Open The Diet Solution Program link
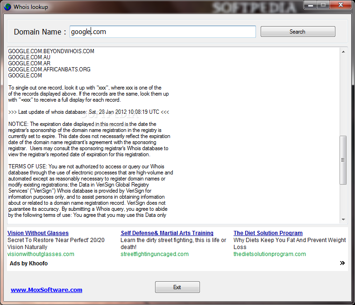Viewport: 355px width, 305px height. click(268, 233)
